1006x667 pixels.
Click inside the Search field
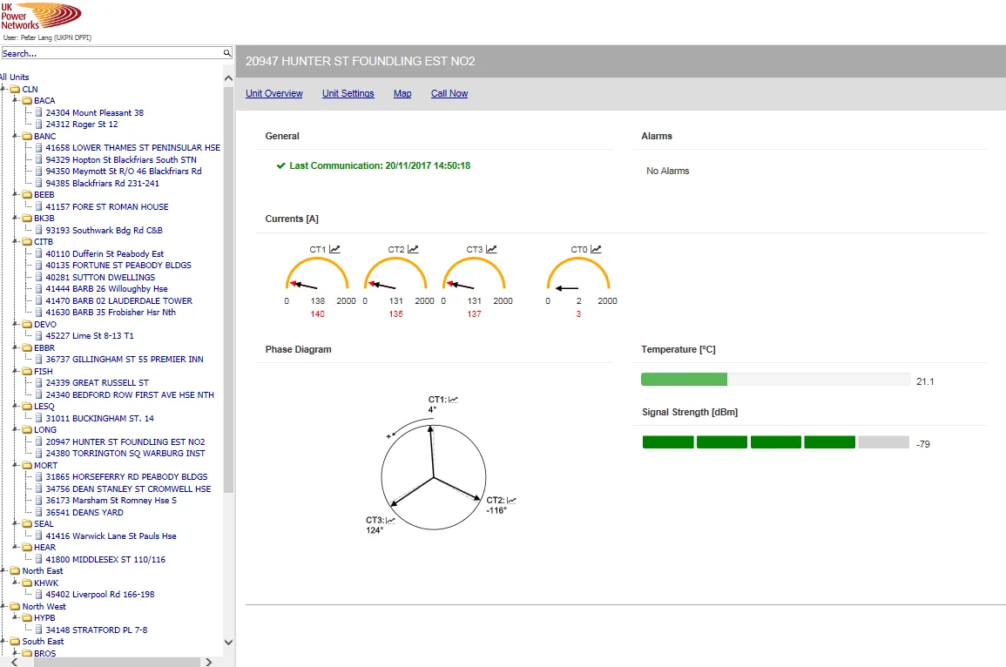click(x=105, y=53)
